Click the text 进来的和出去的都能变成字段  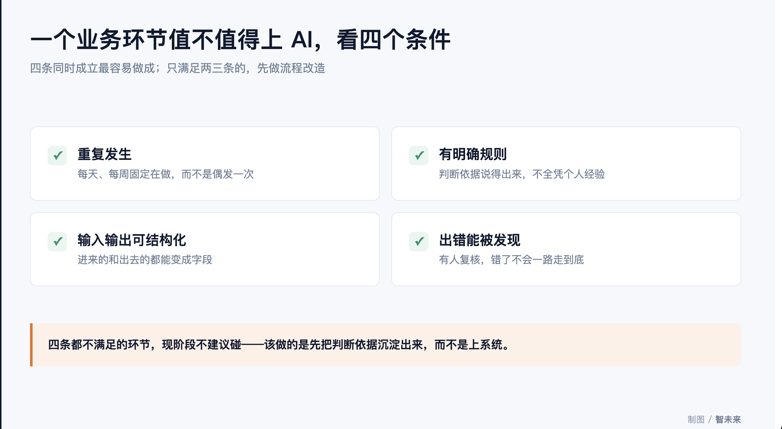(x=145, y=260)
